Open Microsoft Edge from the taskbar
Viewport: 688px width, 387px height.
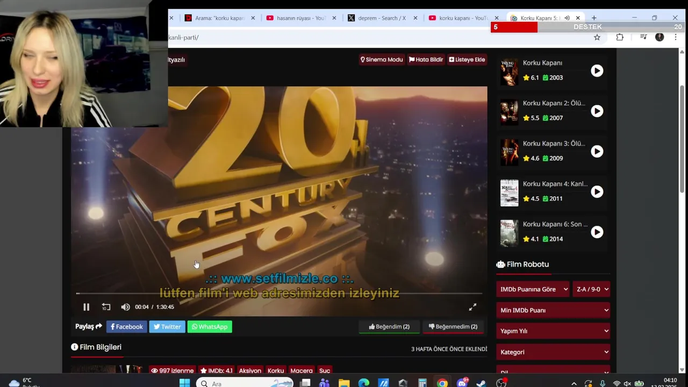coord(364,383)
